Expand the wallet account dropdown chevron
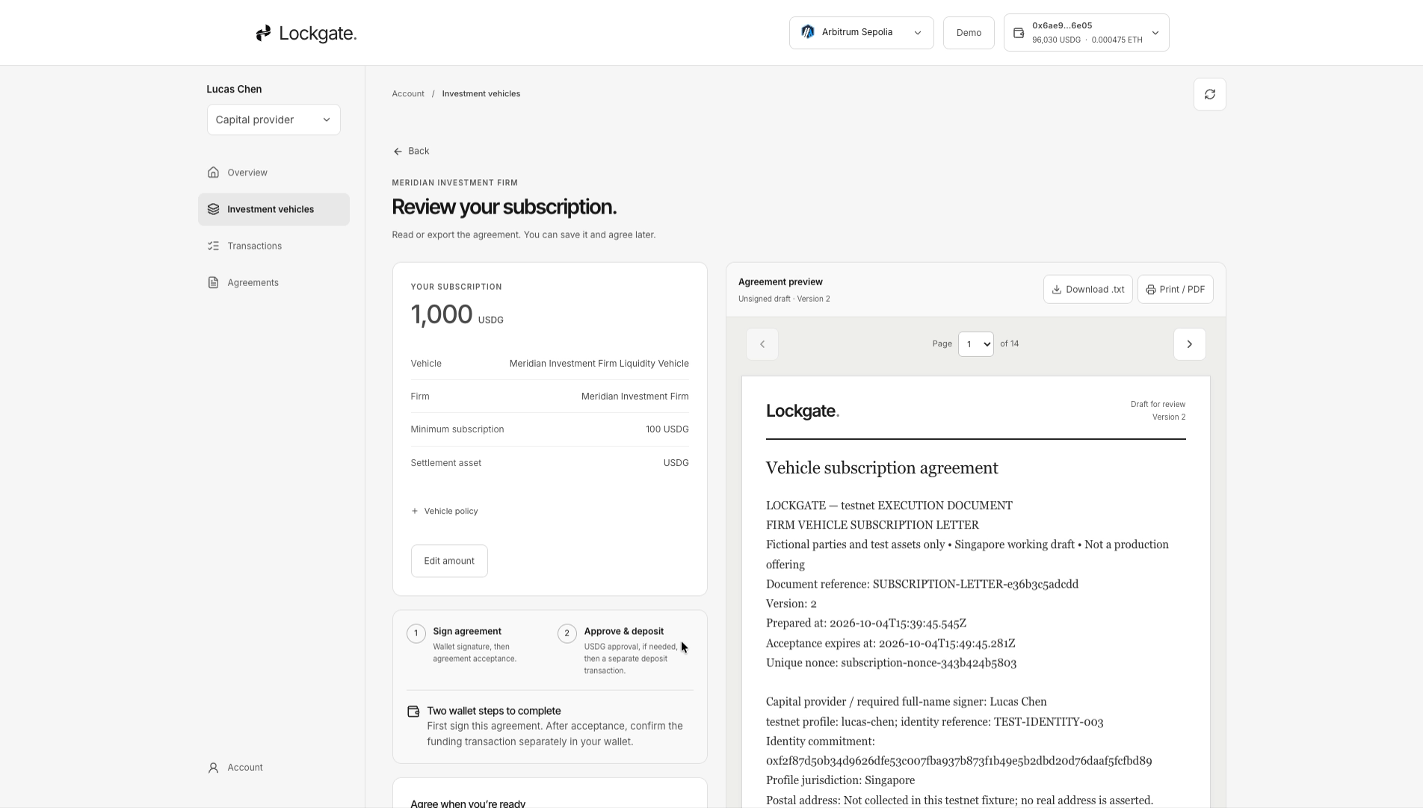 click(x=1155, y=33)
